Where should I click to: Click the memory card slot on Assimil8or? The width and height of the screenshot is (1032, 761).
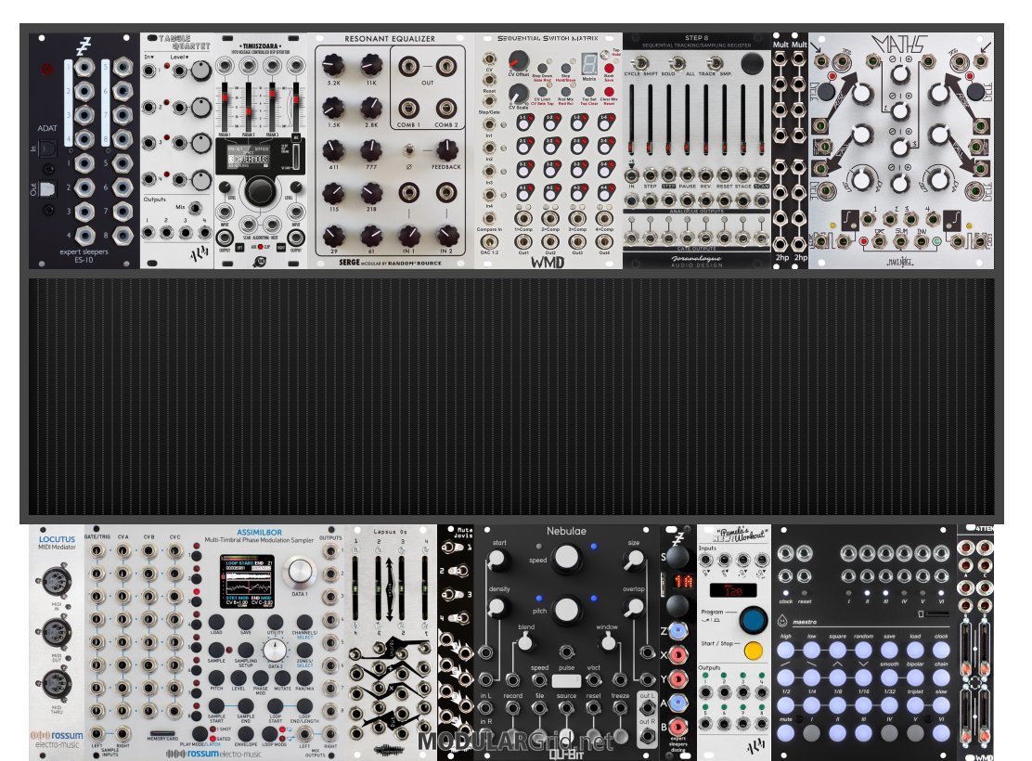[x=162, y=732]
